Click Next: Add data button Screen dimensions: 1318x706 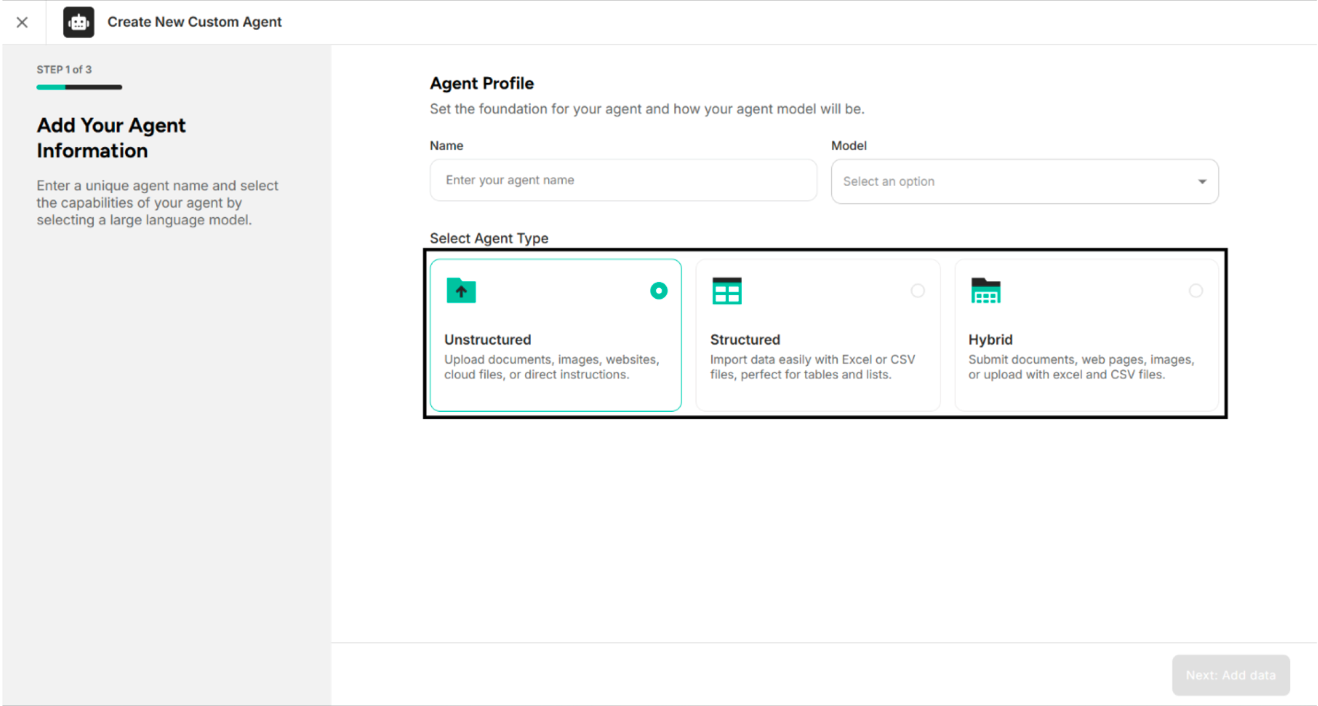[x=1230, y=675]
